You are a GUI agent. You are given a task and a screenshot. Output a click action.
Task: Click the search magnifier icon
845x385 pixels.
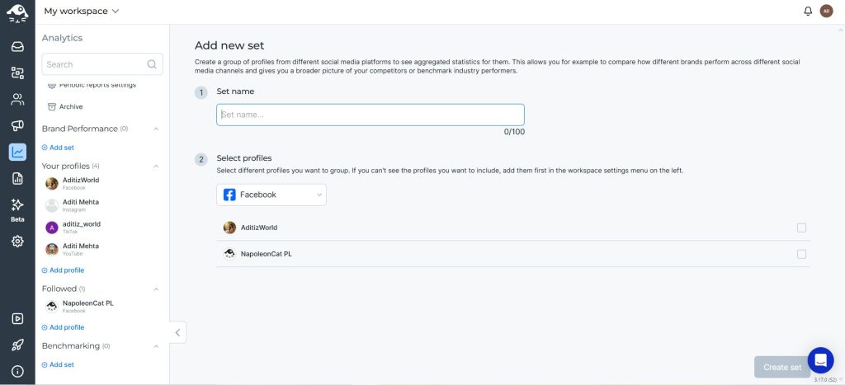(152, 64)
